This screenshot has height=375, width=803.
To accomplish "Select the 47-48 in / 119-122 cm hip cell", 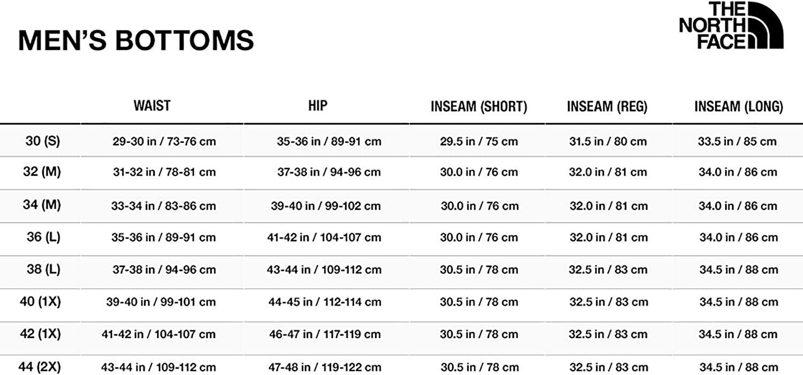I will click(325, 368).
